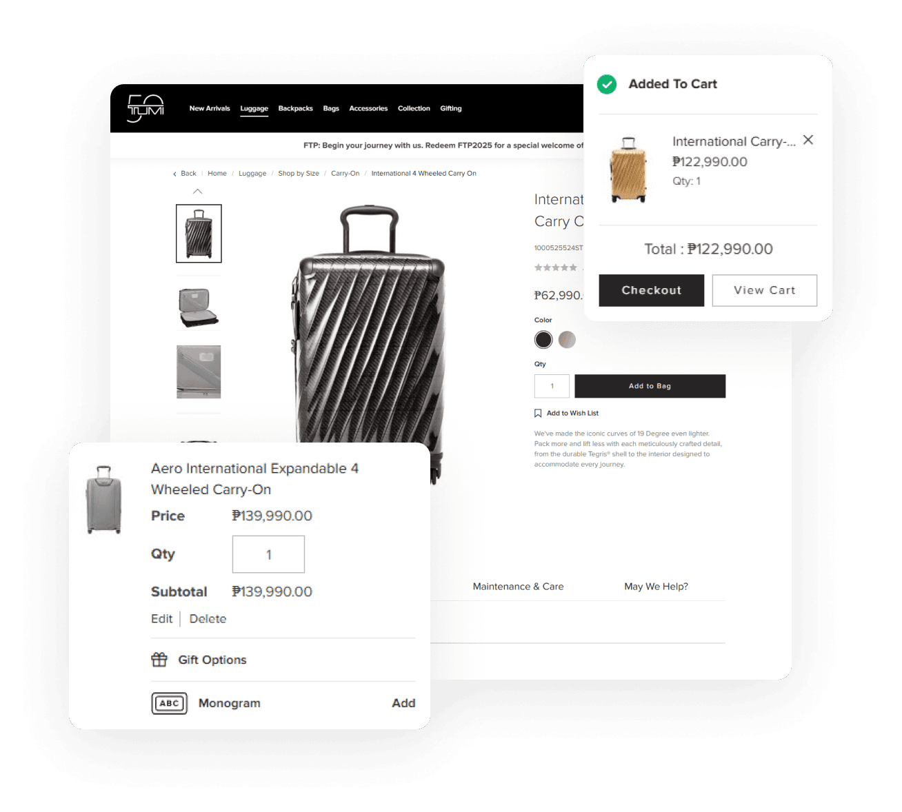
Task: Click the Checkout button
Action: click(x=652, y=290)
